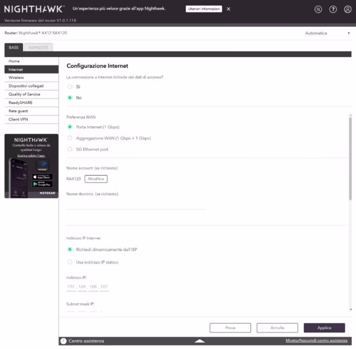The width and height of the screenshot is (356, 349).
Task: Click the Nome dominio input field
Action: (136, 205)
